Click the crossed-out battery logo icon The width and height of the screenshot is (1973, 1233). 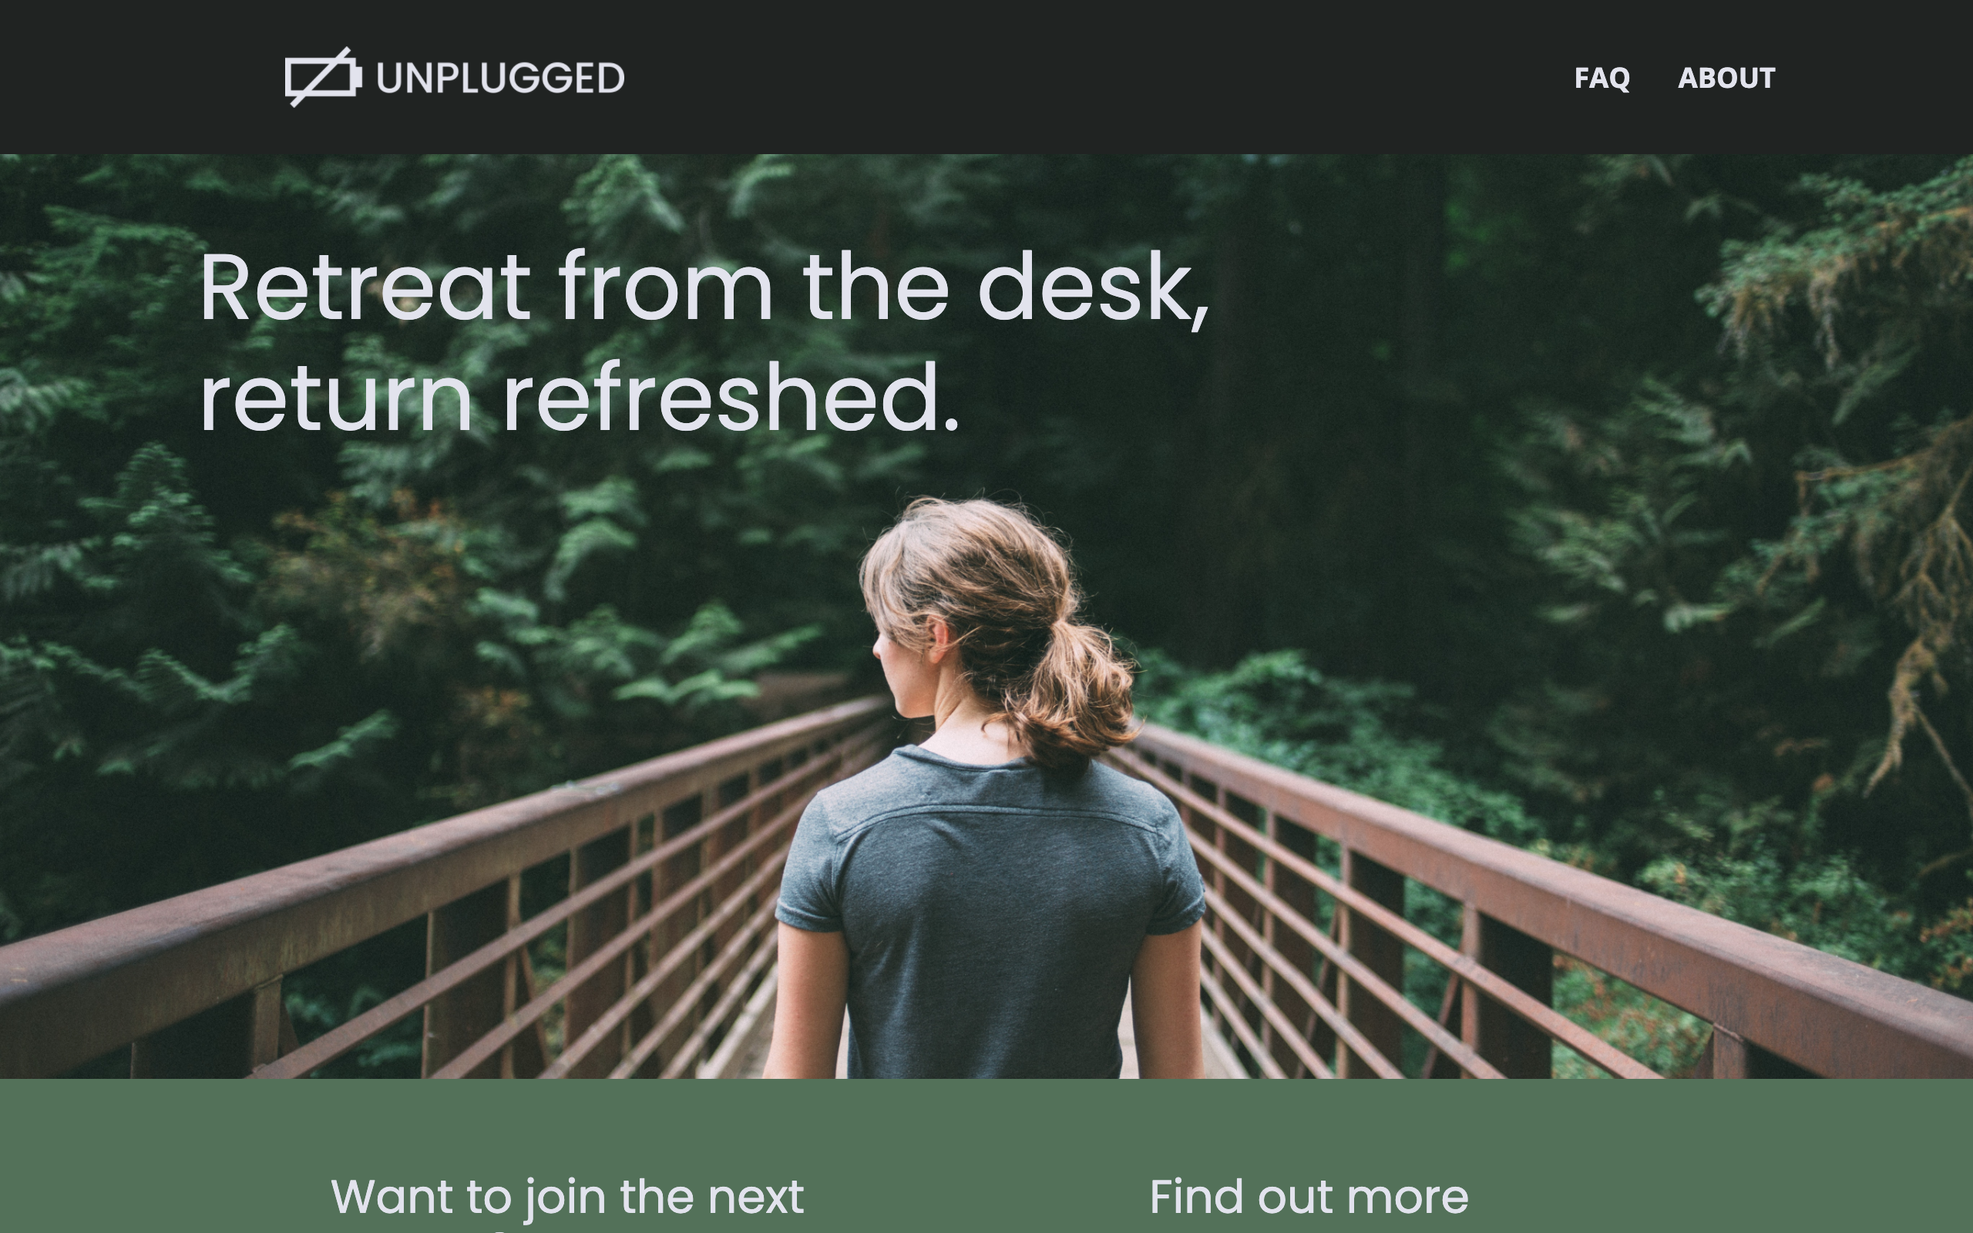323,76
